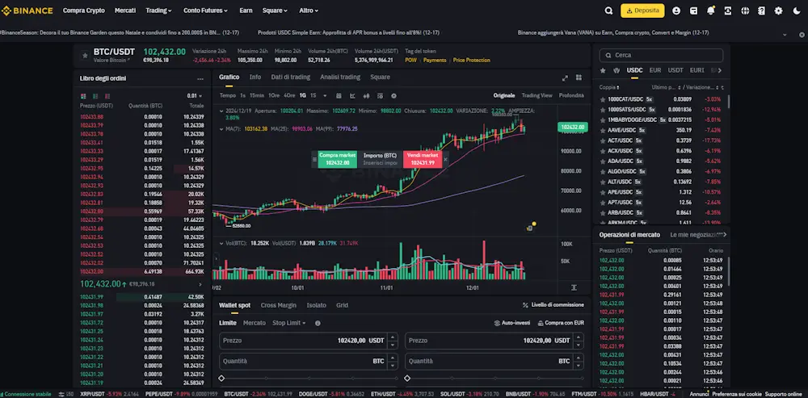
Task: Switch chart to Trading View
Action: pos(537,96)
